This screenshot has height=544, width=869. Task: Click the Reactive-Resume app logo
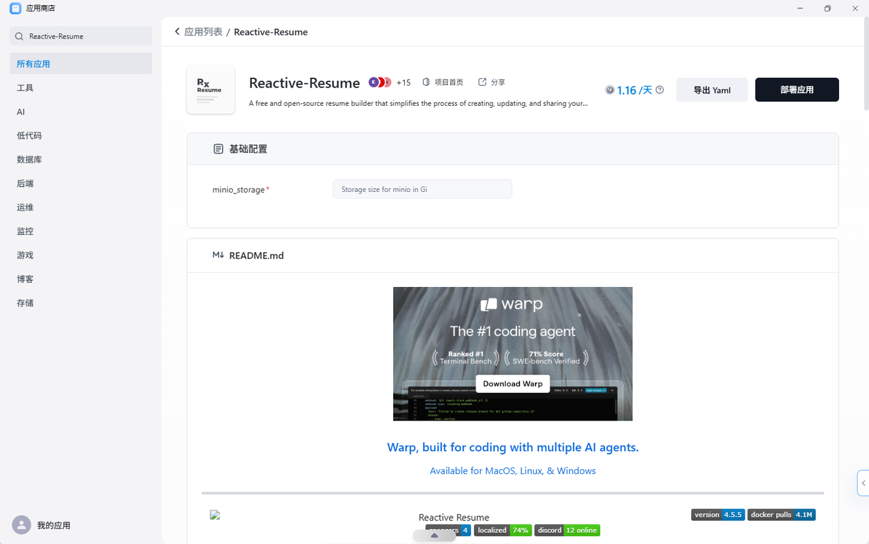coord(210,90)
